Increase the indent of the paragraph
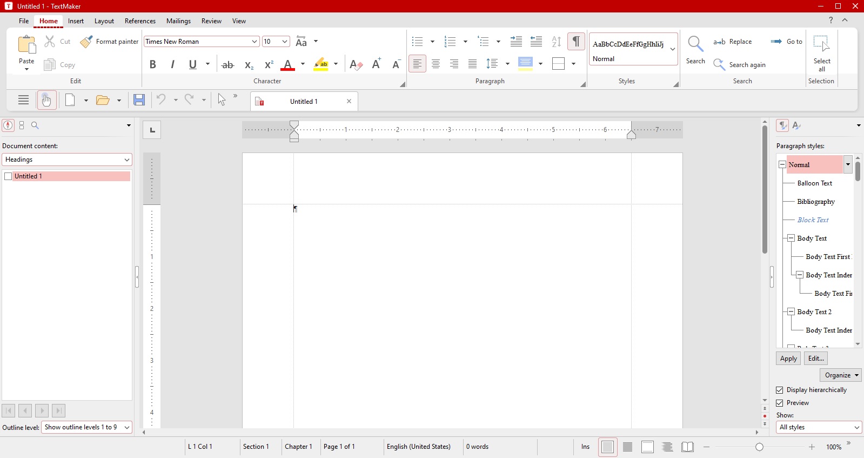Viewport: 864px width, 458px height. point(516,42)
